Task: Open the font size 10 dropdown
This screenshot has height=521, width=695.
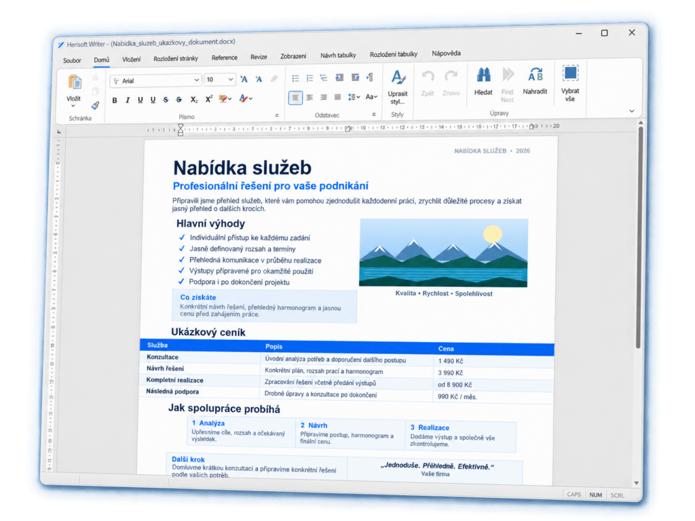Action: tap(231, 80)
